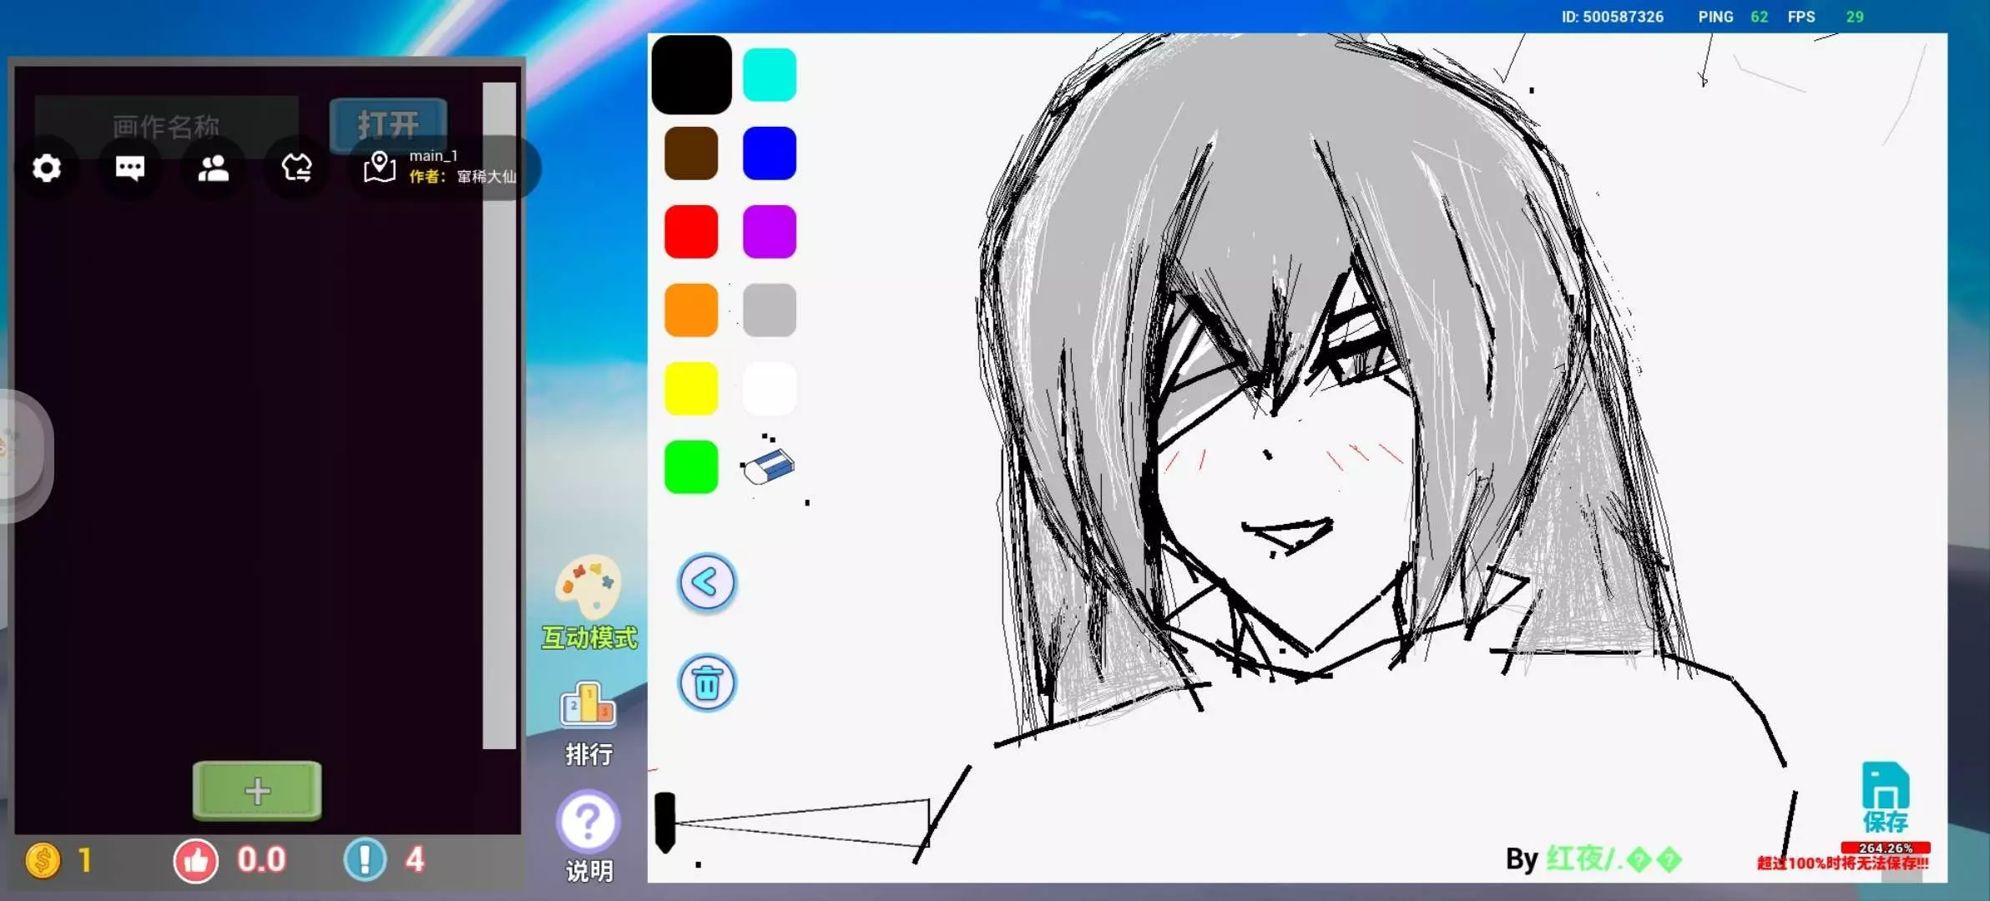Open the settings gear icon
The height and width of the screenshot is (901, 1990).
[47, 169]
